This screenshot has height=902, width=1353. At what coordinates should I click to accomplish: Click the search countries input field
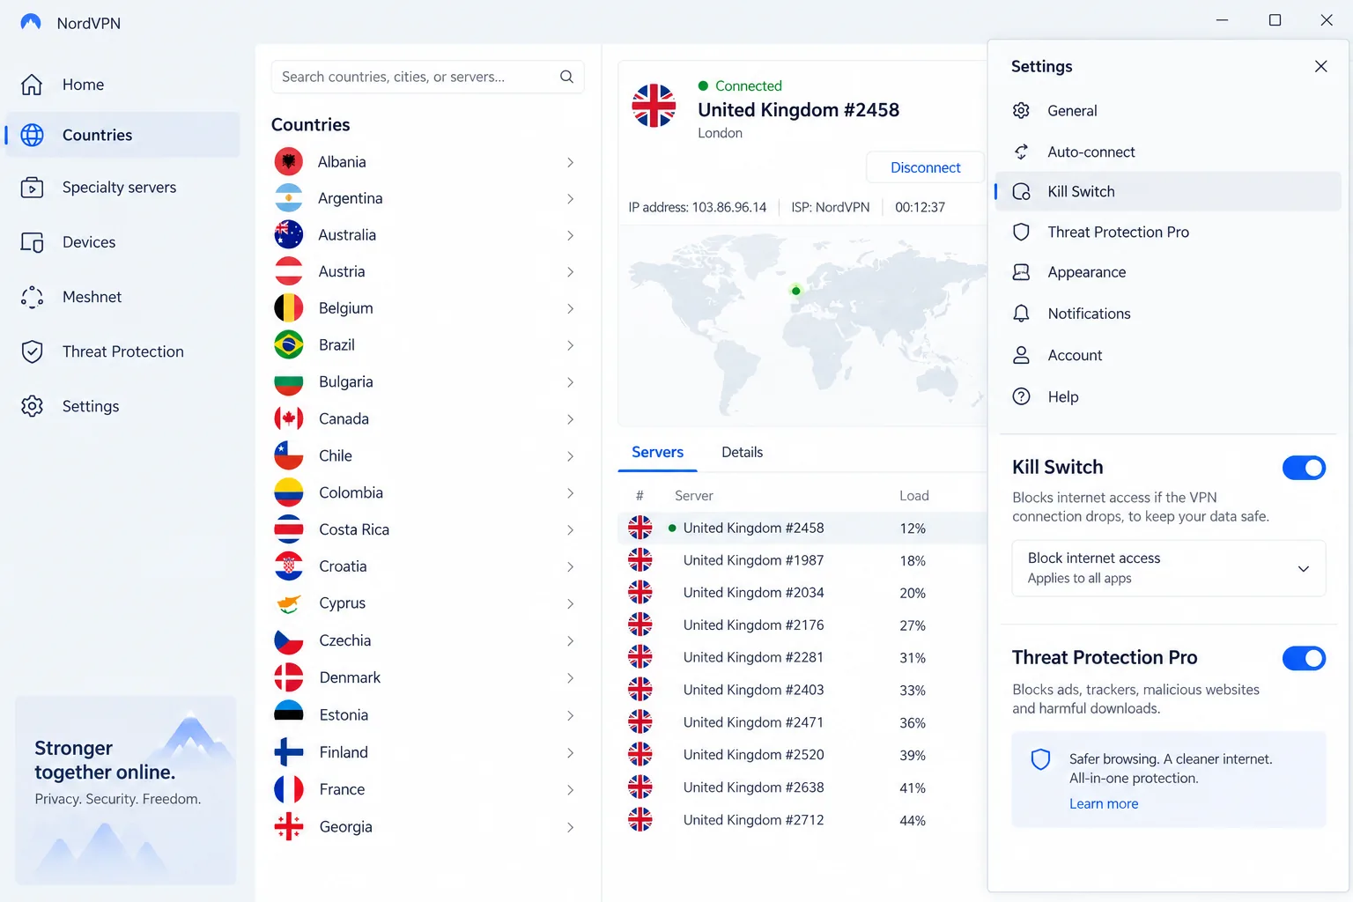(427, 77)
